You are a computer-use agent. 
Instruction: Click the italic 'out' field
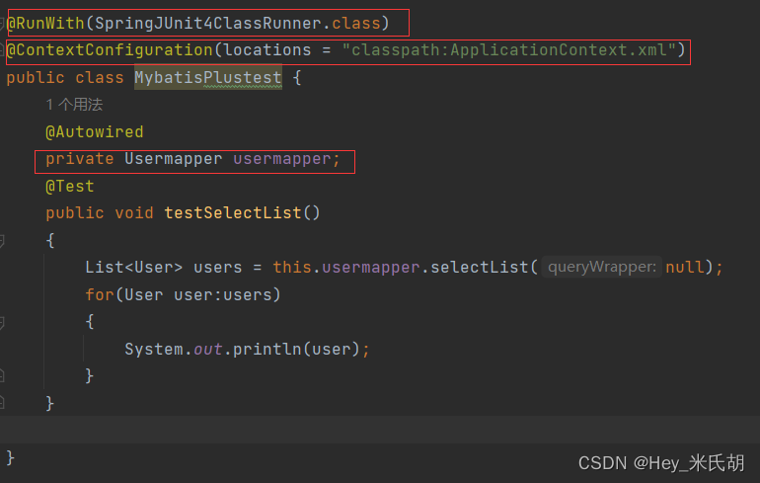[208, 349]
